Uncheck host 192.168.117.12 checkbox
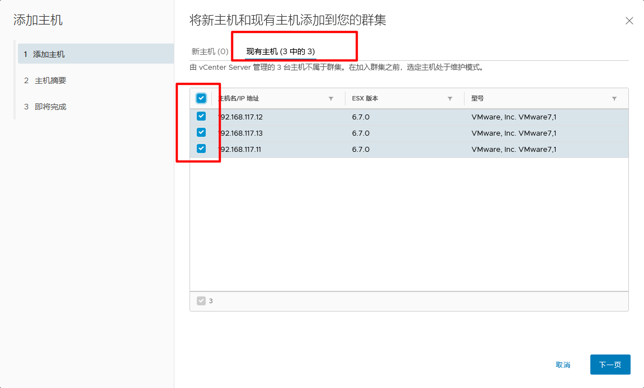This screenshot has height=388, width=644. click(201, 117)
